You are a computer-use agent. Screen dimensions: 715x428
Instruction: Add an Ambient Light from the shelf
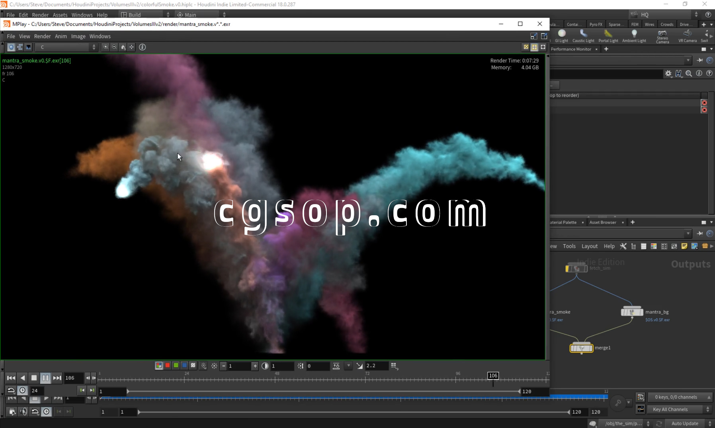pos(634,35)
